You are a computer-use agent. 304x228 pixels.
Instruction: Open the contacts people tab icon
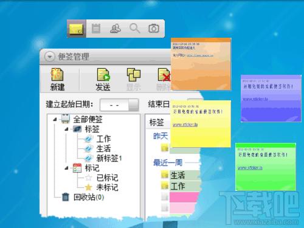(116, 29)
